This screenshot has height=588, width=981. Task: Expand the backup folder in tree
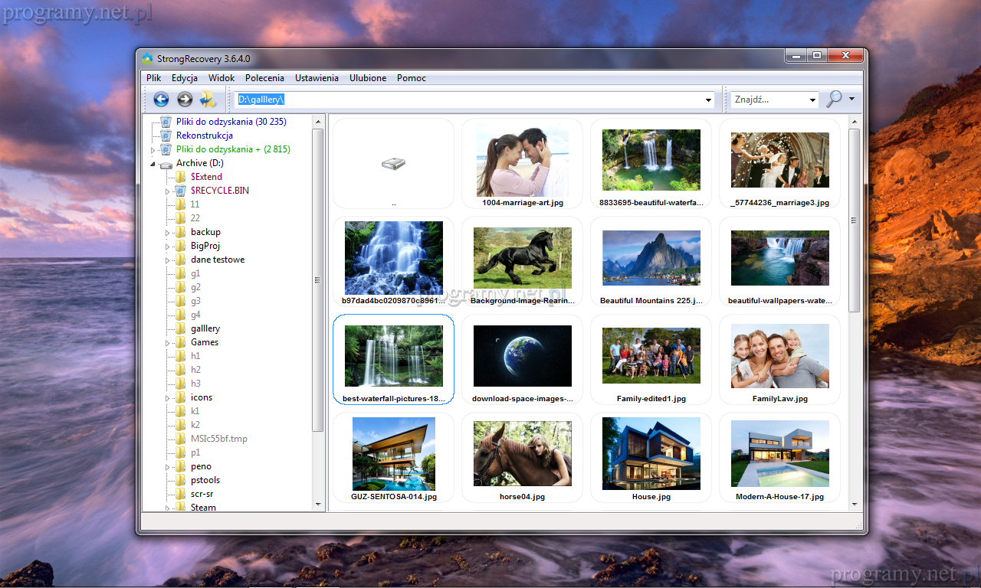click(x=168, y=232)
